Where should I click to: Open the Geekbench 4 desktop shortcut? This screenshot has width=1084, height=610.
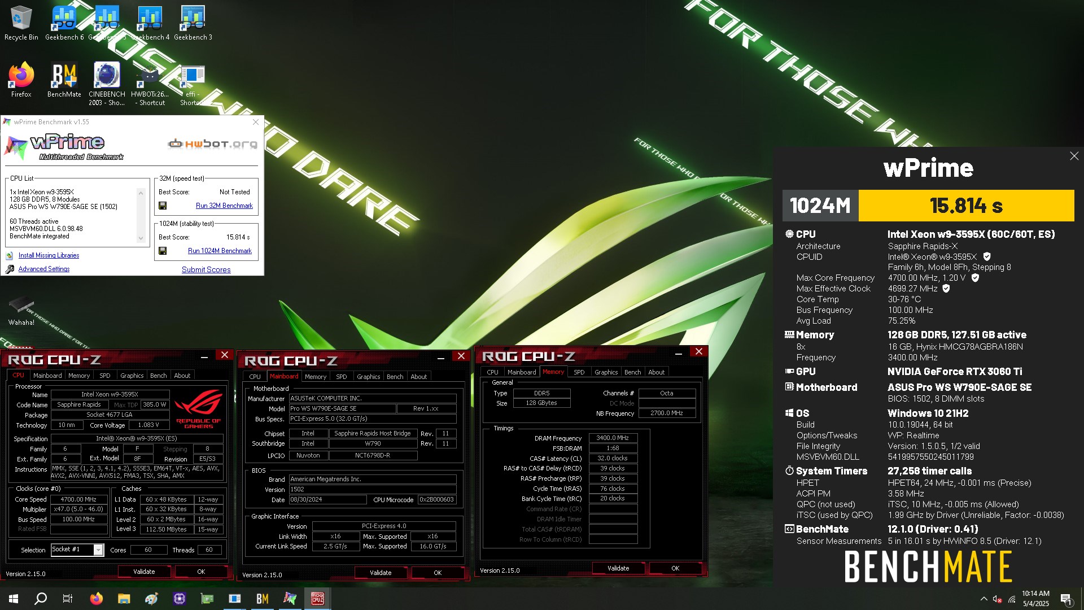[150, 23]
